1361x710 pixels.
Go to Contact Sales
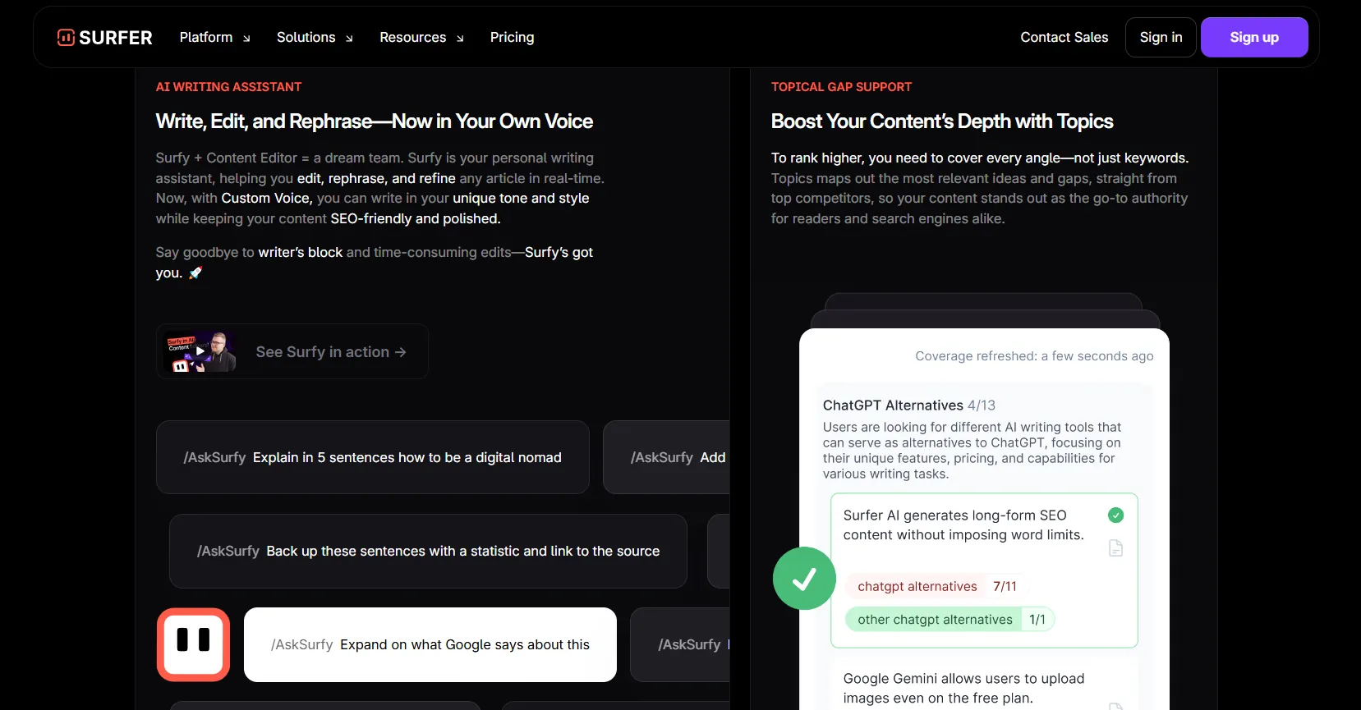(1064, 38)
